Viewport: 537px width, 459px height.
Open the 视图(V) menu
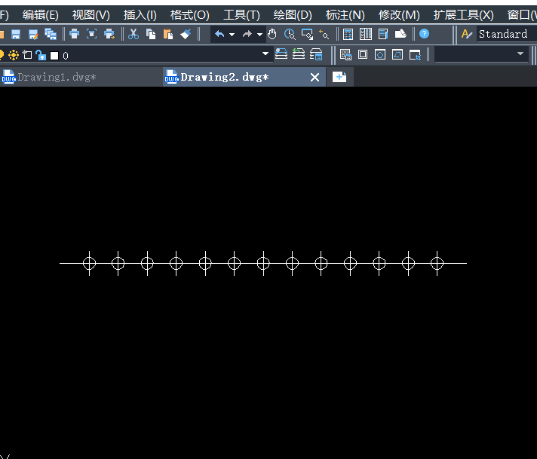coord(91,15)
